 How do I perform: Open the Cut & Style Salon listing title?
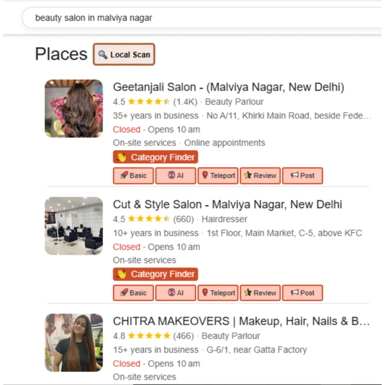227,205
